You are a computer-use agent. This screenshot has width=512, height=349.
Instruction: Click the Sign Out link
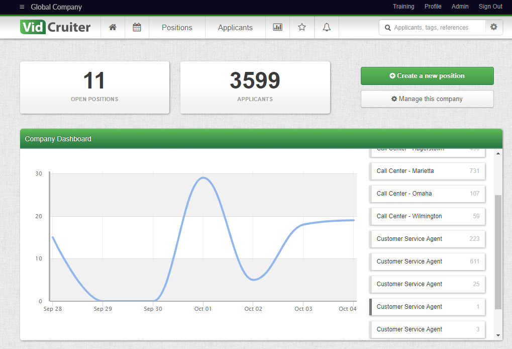point(490,7)
